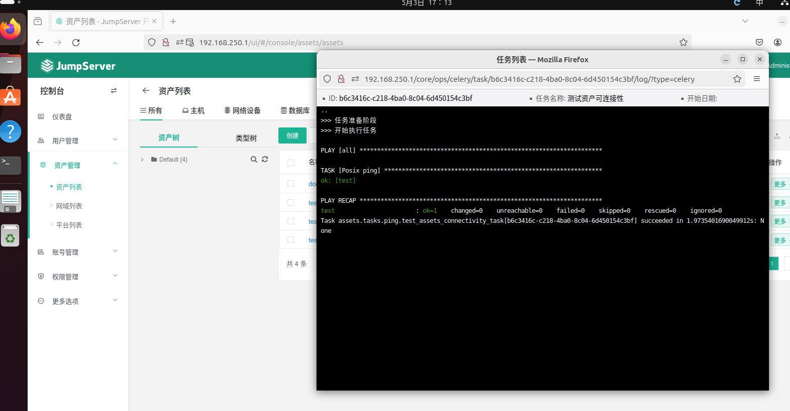The height and width of the screenshot is (411, 790).
Task: Open the popup window hamburger menu
Action: coord(756,79)
